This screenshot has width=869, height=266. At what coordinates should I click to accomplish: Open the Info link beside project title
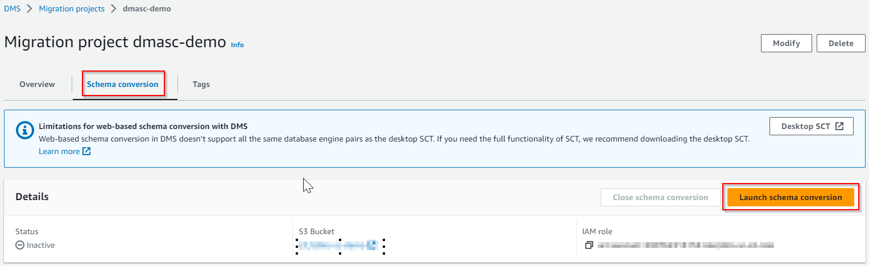(237, 45)
